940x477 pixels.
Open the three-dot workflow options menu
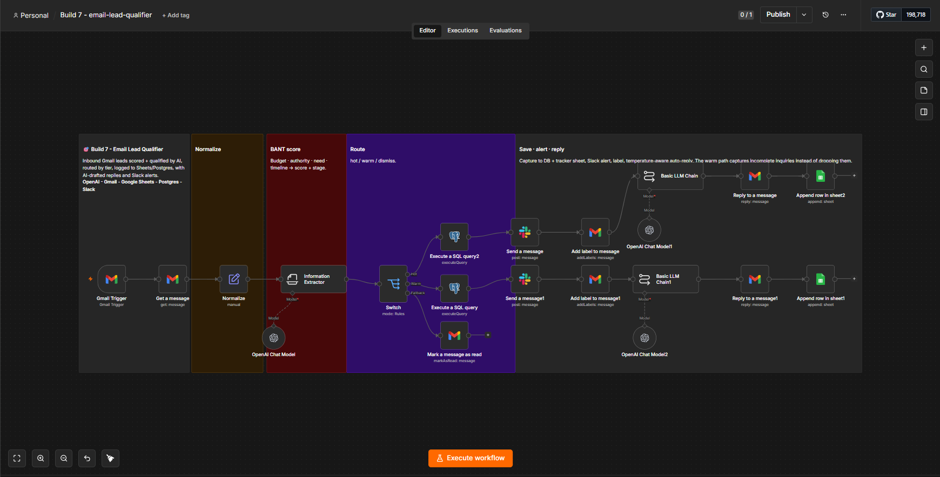point(843,15)
